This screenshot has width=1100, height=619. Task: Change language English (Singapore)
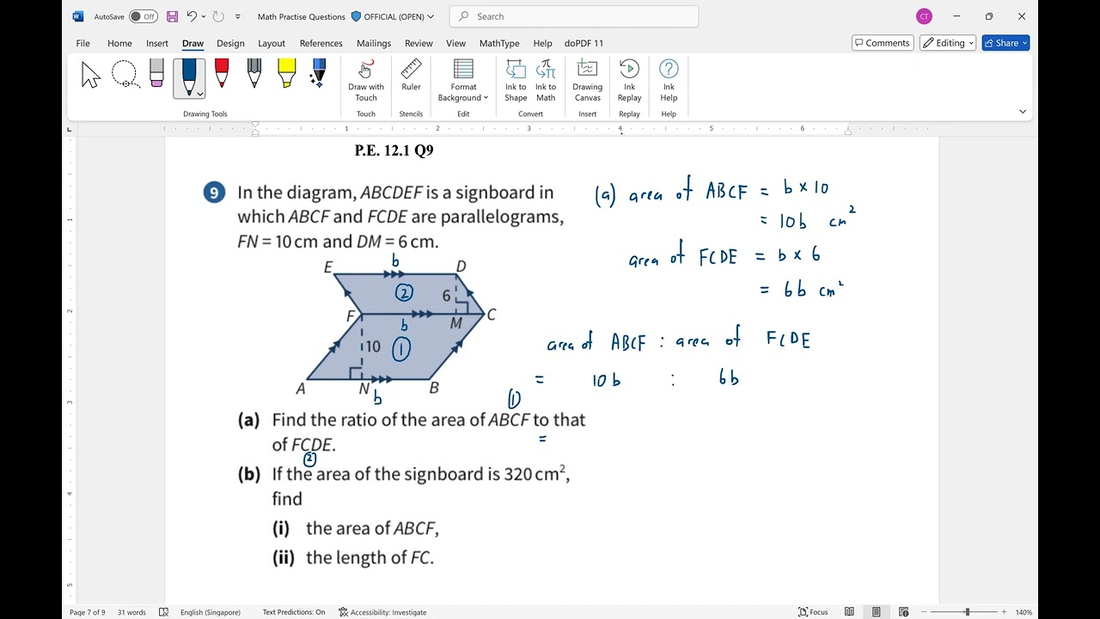pos(210,612)
